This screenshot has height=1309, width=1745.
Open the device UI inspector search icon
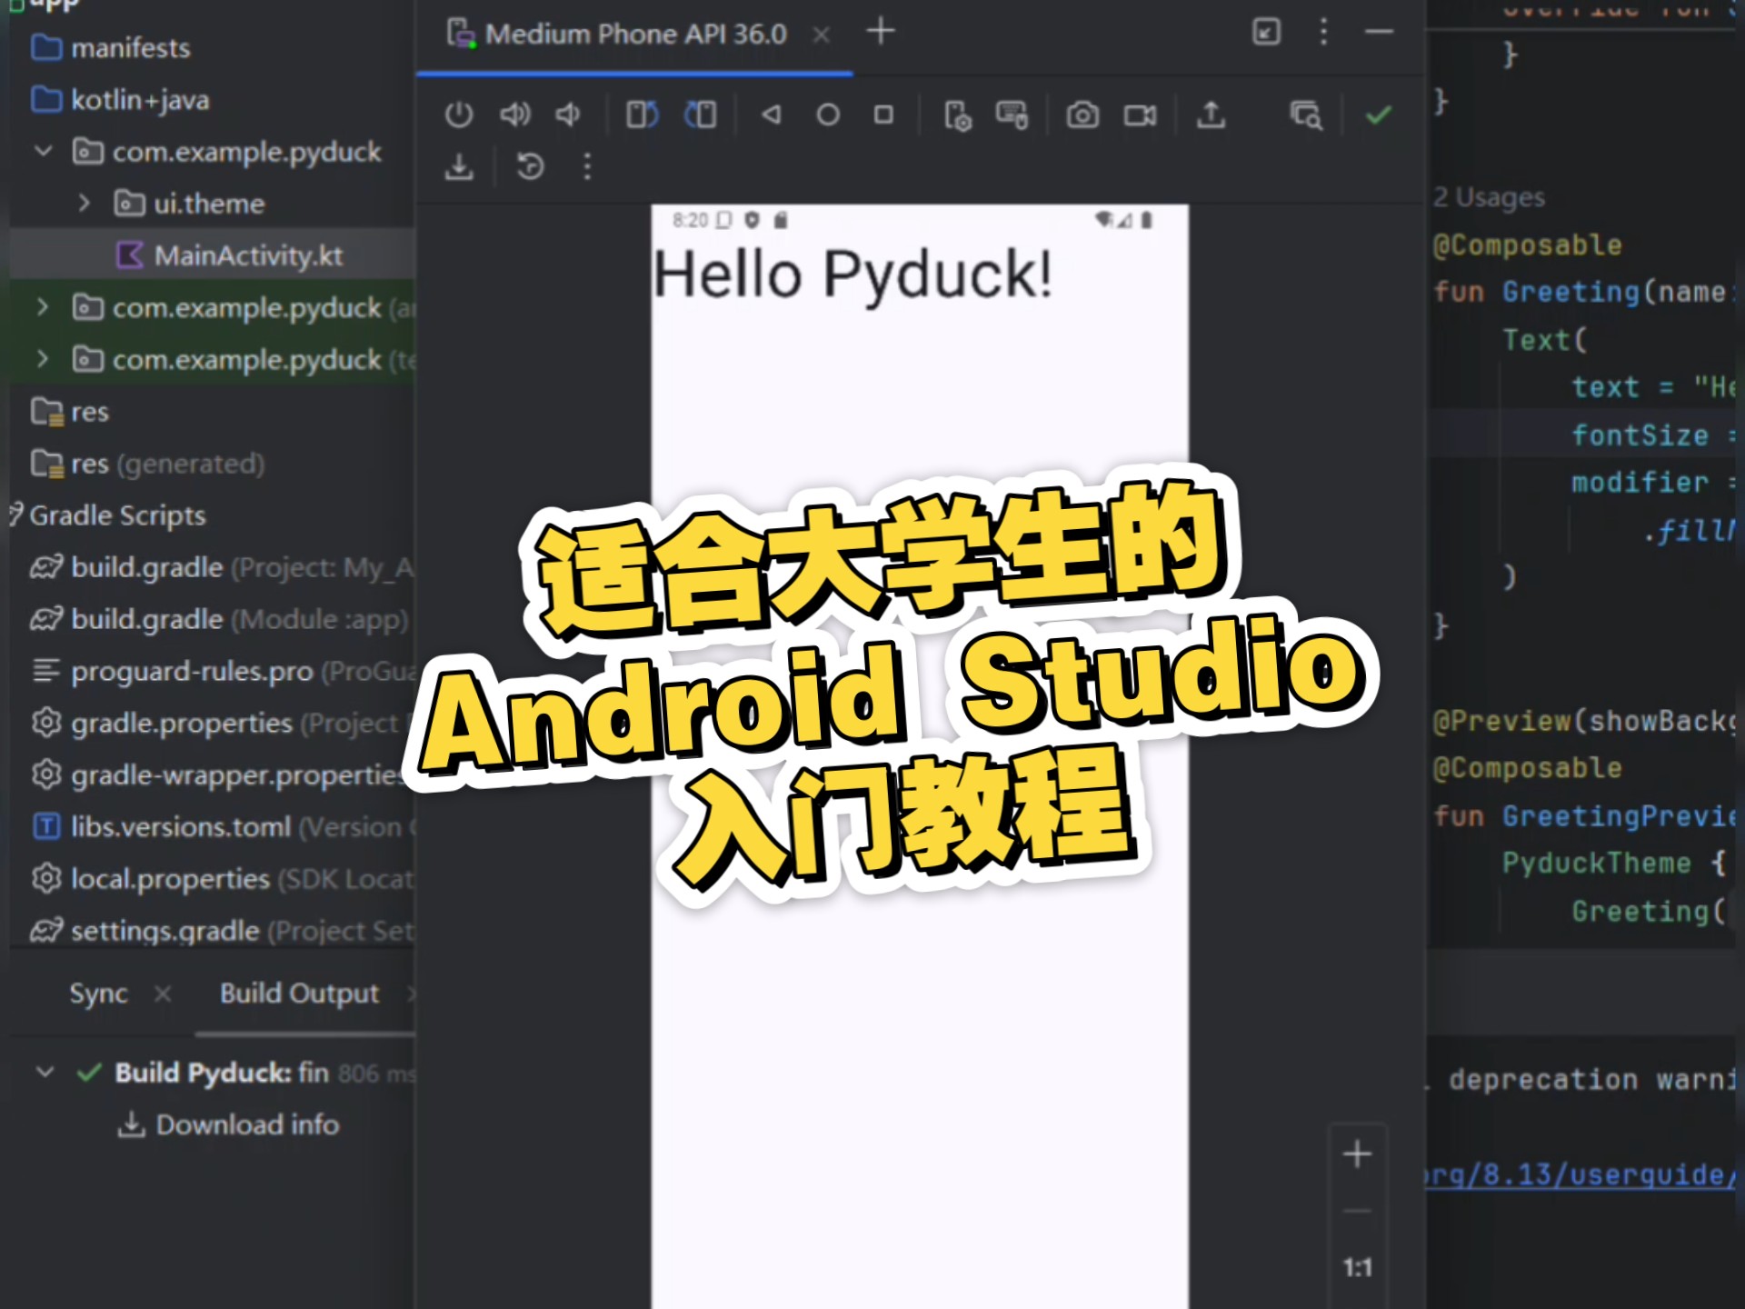click(1306, 115)
